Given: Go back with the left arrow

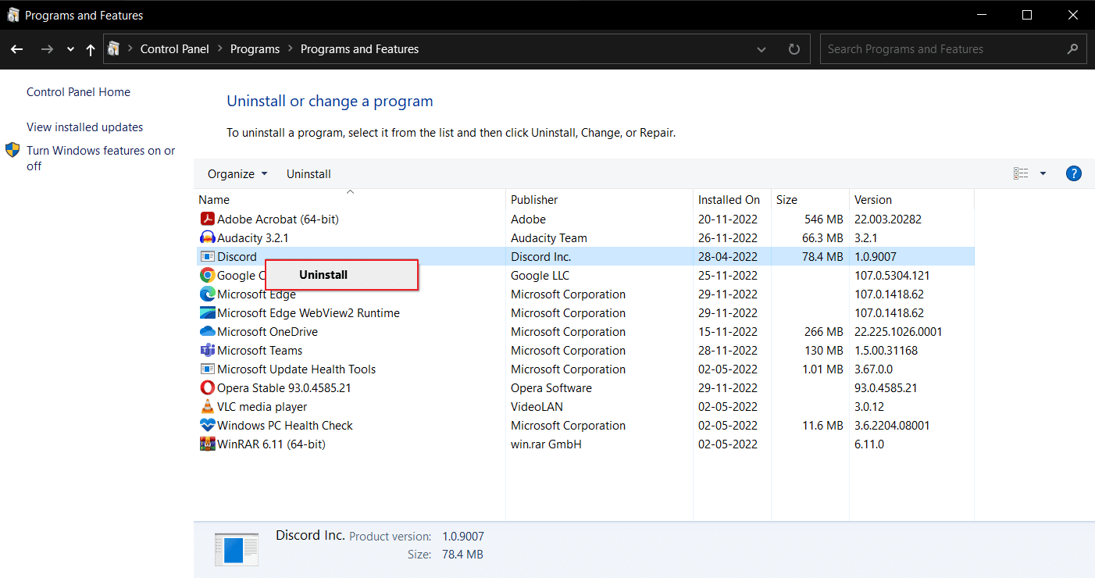Looking at the screenshot, I should (17, 49).
